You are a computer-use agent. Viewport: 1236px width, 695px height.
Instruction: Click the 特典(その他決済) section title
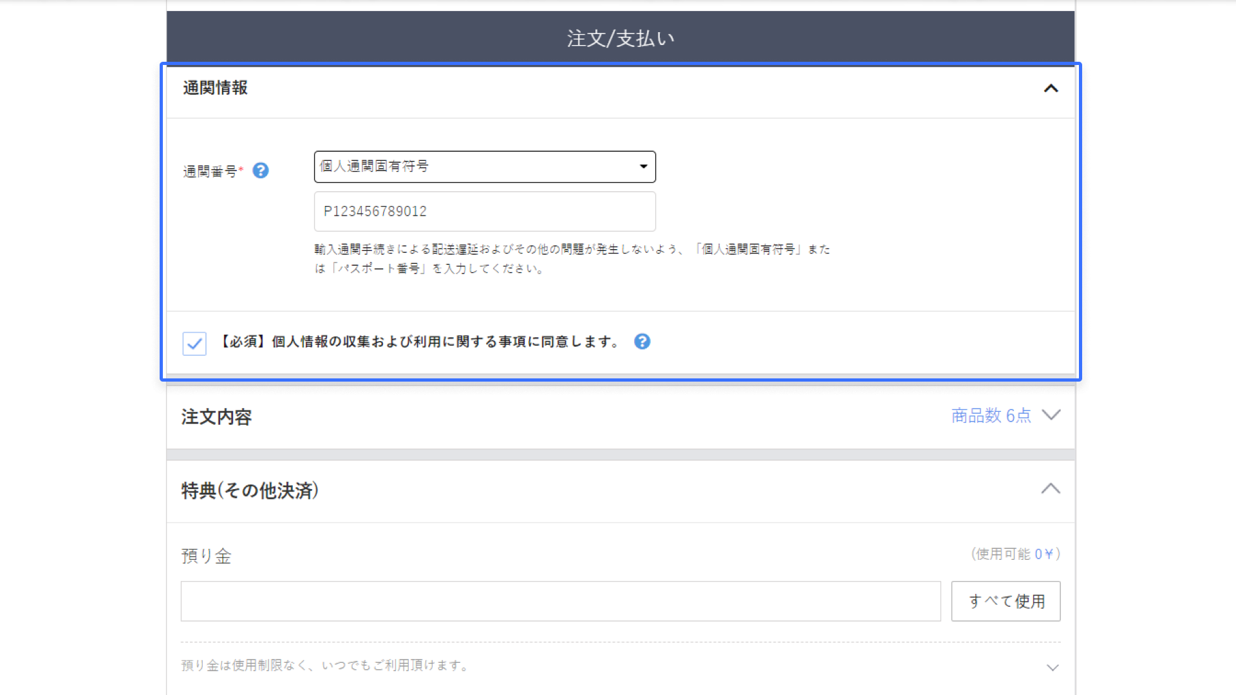pos(250,491)
